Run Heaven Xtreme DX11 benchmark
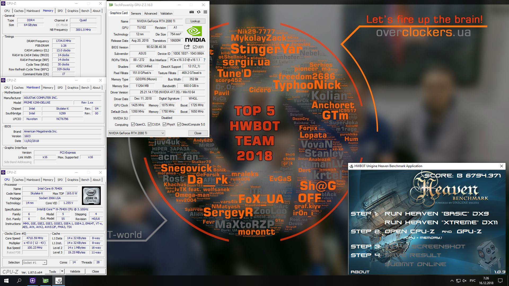Image resolution: width=509 pixels, height=286 pixels. (x=441, y=222)
